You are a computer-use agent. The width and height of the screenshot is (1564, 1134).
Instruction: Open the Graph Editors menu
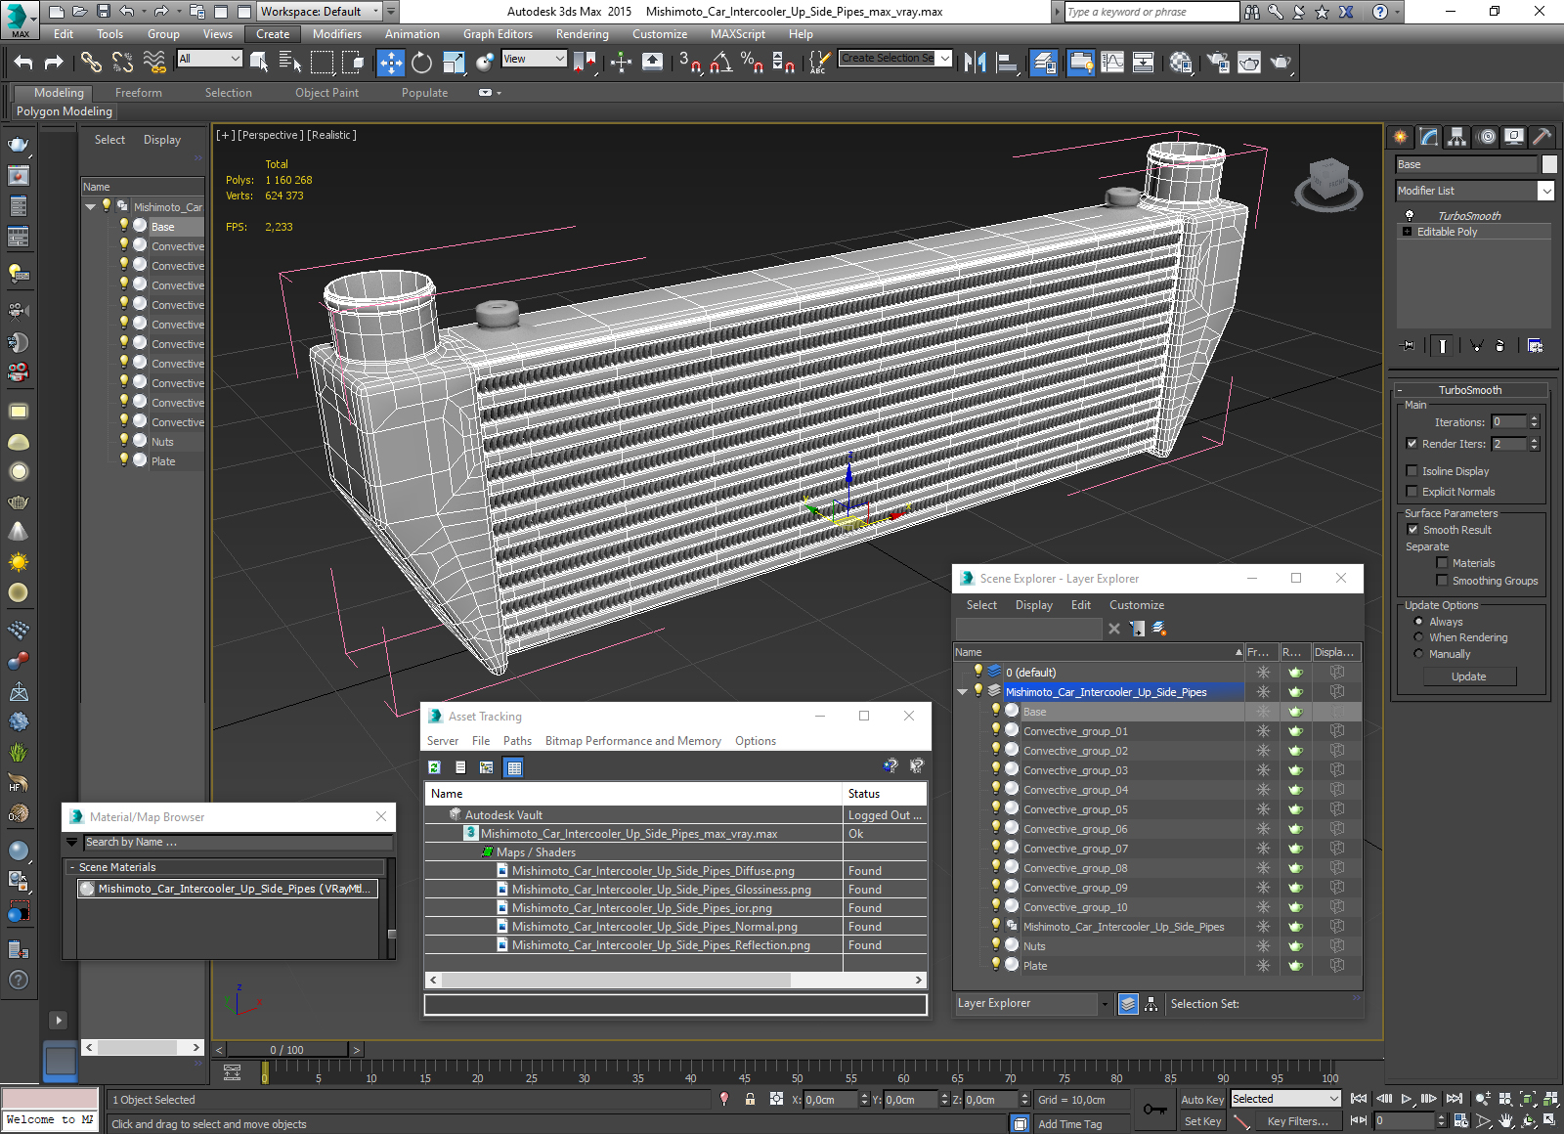point(498,34)
